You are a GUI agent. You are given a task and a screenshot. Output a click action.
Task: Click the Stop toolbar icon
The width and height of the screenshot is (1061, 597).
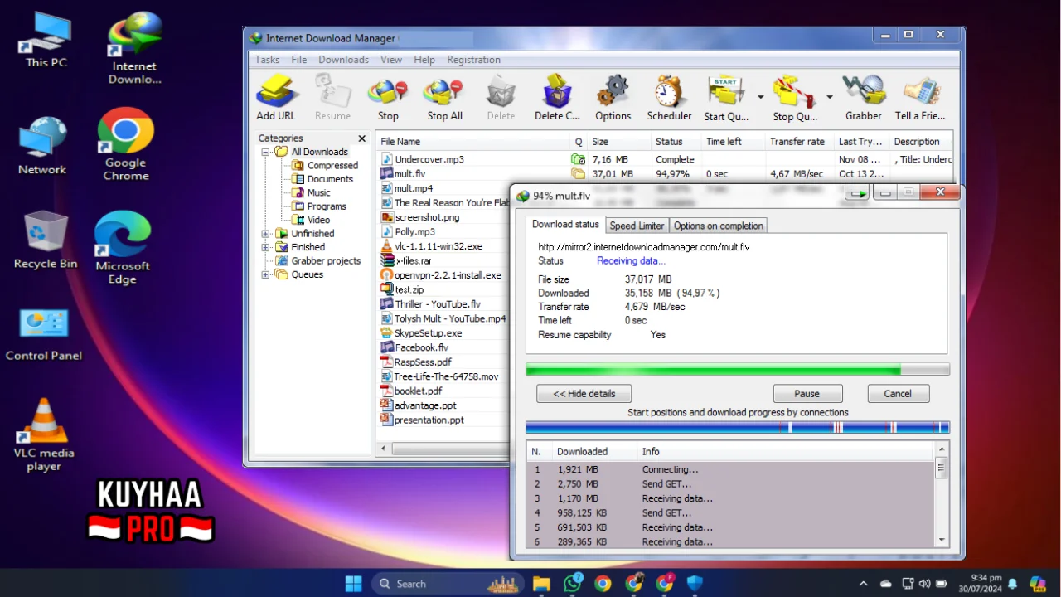coord(388,98)
